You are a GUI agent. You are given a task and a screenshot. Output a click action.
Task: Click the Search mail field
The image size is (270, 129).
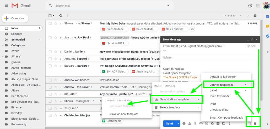point(109,6)
